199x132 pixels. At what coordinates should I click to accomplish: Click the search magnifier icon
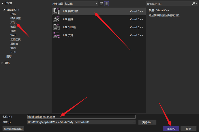[194, 4]
